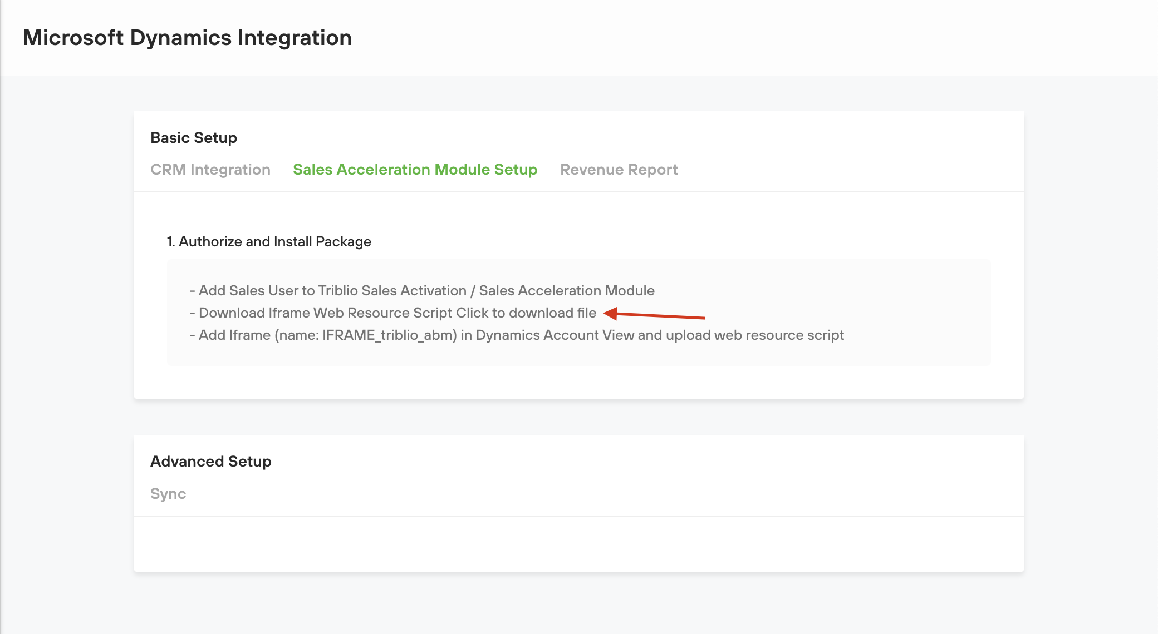Switch to the Revenue Report tab
This screenshot has height=634, width=1158.
[x=619, y=170]
